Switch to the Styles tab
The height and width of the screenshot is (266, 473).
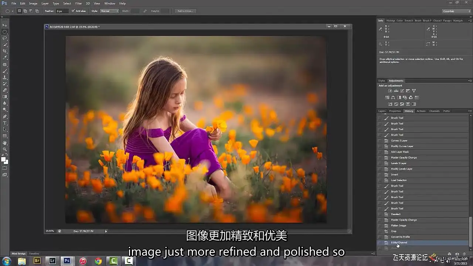(382, 81)
